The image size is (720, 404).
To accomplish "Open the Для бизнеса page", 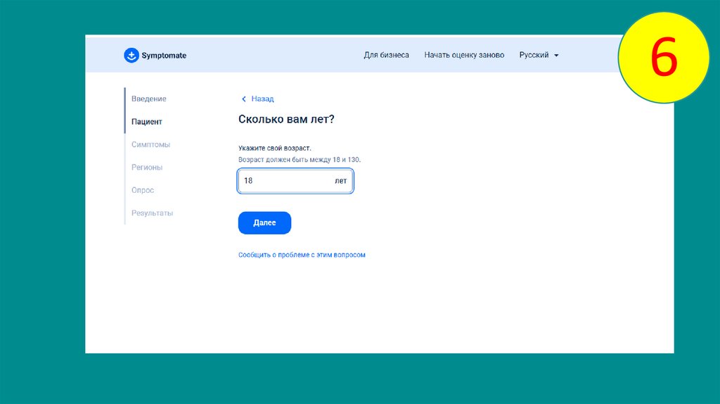I will click(x=386, y=55).
